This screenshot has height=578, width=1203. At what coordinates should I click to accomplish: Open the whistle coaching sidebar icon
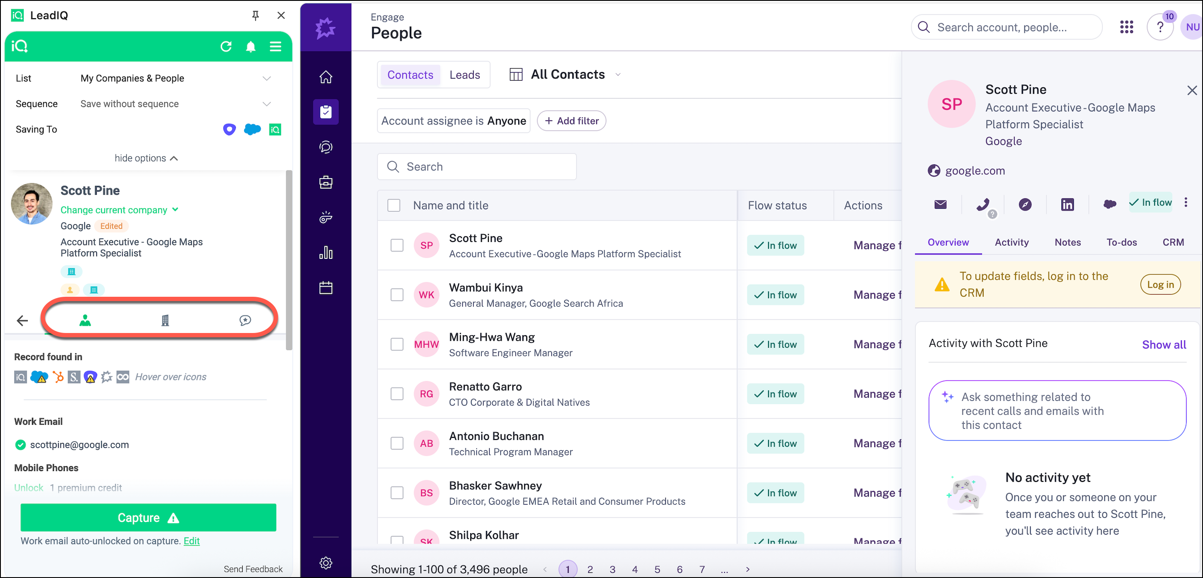326,217
